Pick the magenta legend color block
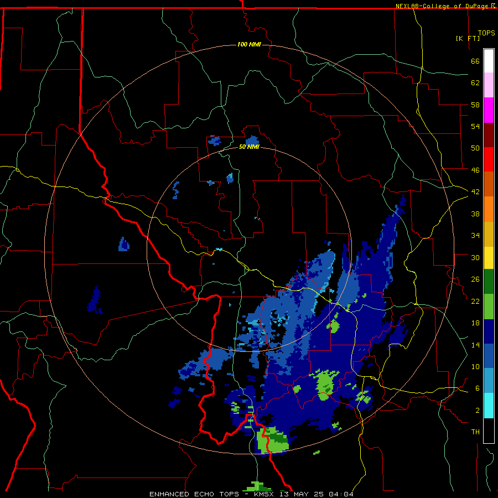The height and width of the screenshot is (498, 498). click(x=489, y=110)
